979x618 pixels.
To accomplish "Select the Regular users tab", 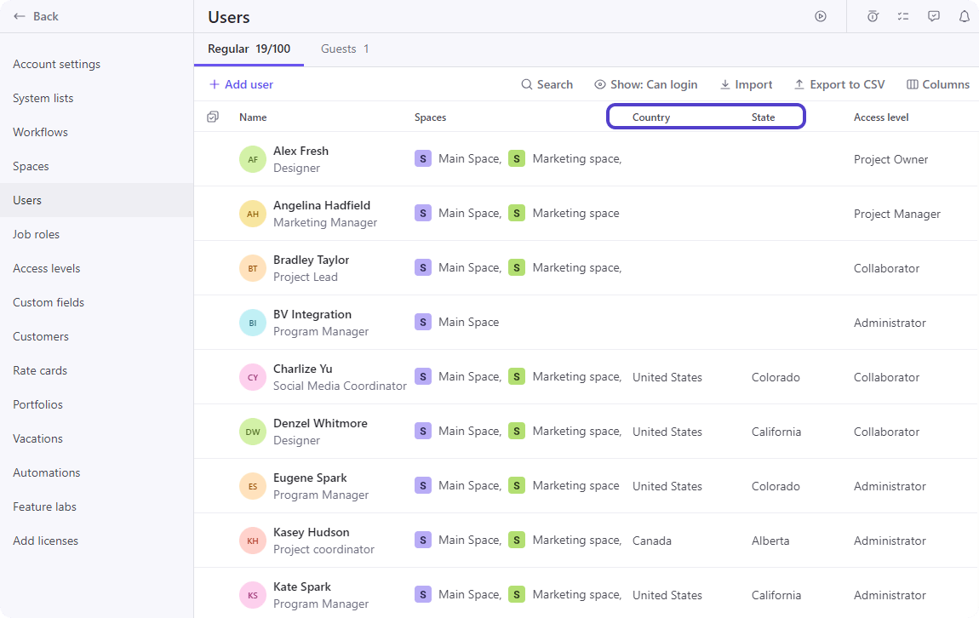I will [249, 49].
